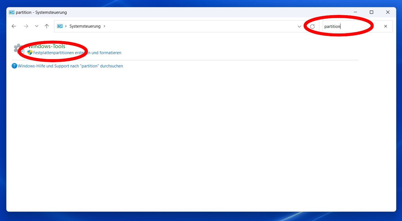Expand chevron after Systemsteuerung breadcrumb
The image size is (402, 221).
pyautogui.click(x=104, y=26)
